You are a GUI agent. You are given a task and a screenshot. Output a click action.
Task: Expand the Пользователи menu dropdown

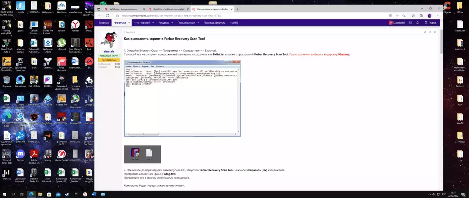pyautogui.click(x=198, y=23)
